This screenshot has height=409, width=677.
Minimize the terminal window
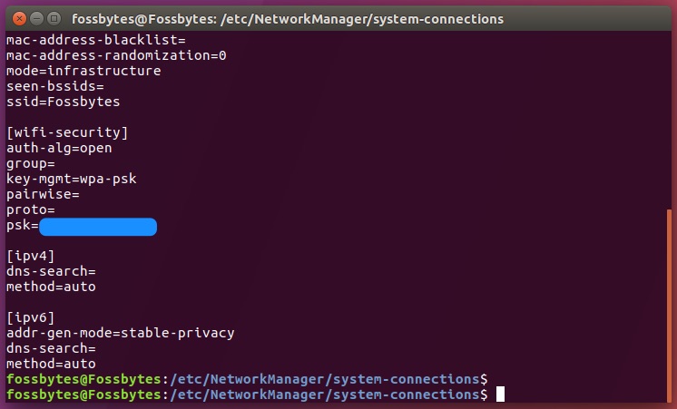tap(37, 18)
